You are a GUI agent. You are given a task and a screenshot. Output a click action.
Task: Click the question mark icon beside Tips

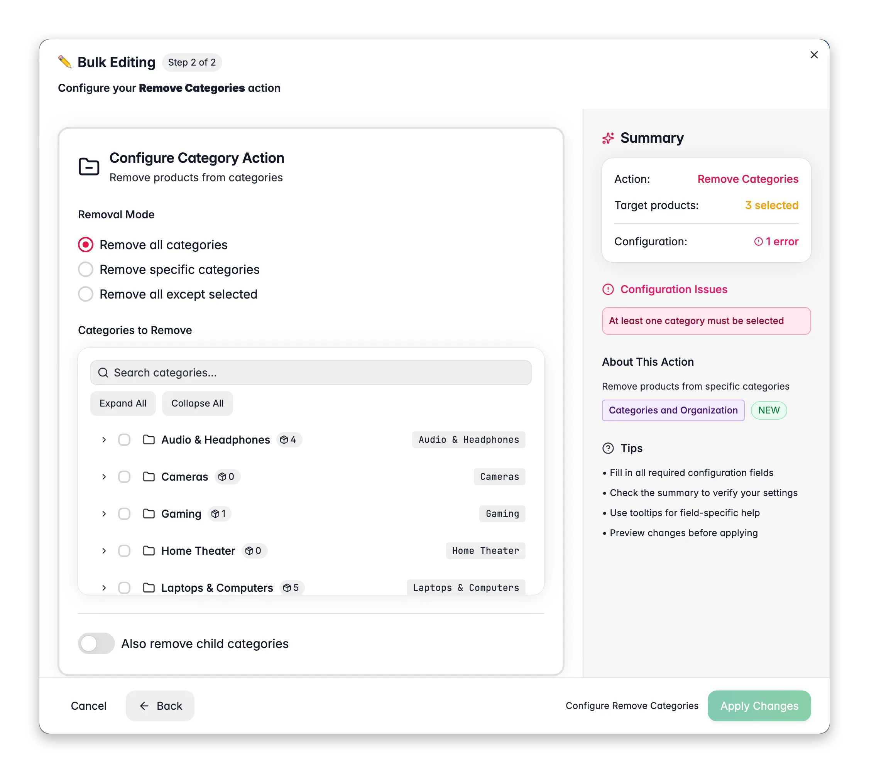[x=608, y=448]
